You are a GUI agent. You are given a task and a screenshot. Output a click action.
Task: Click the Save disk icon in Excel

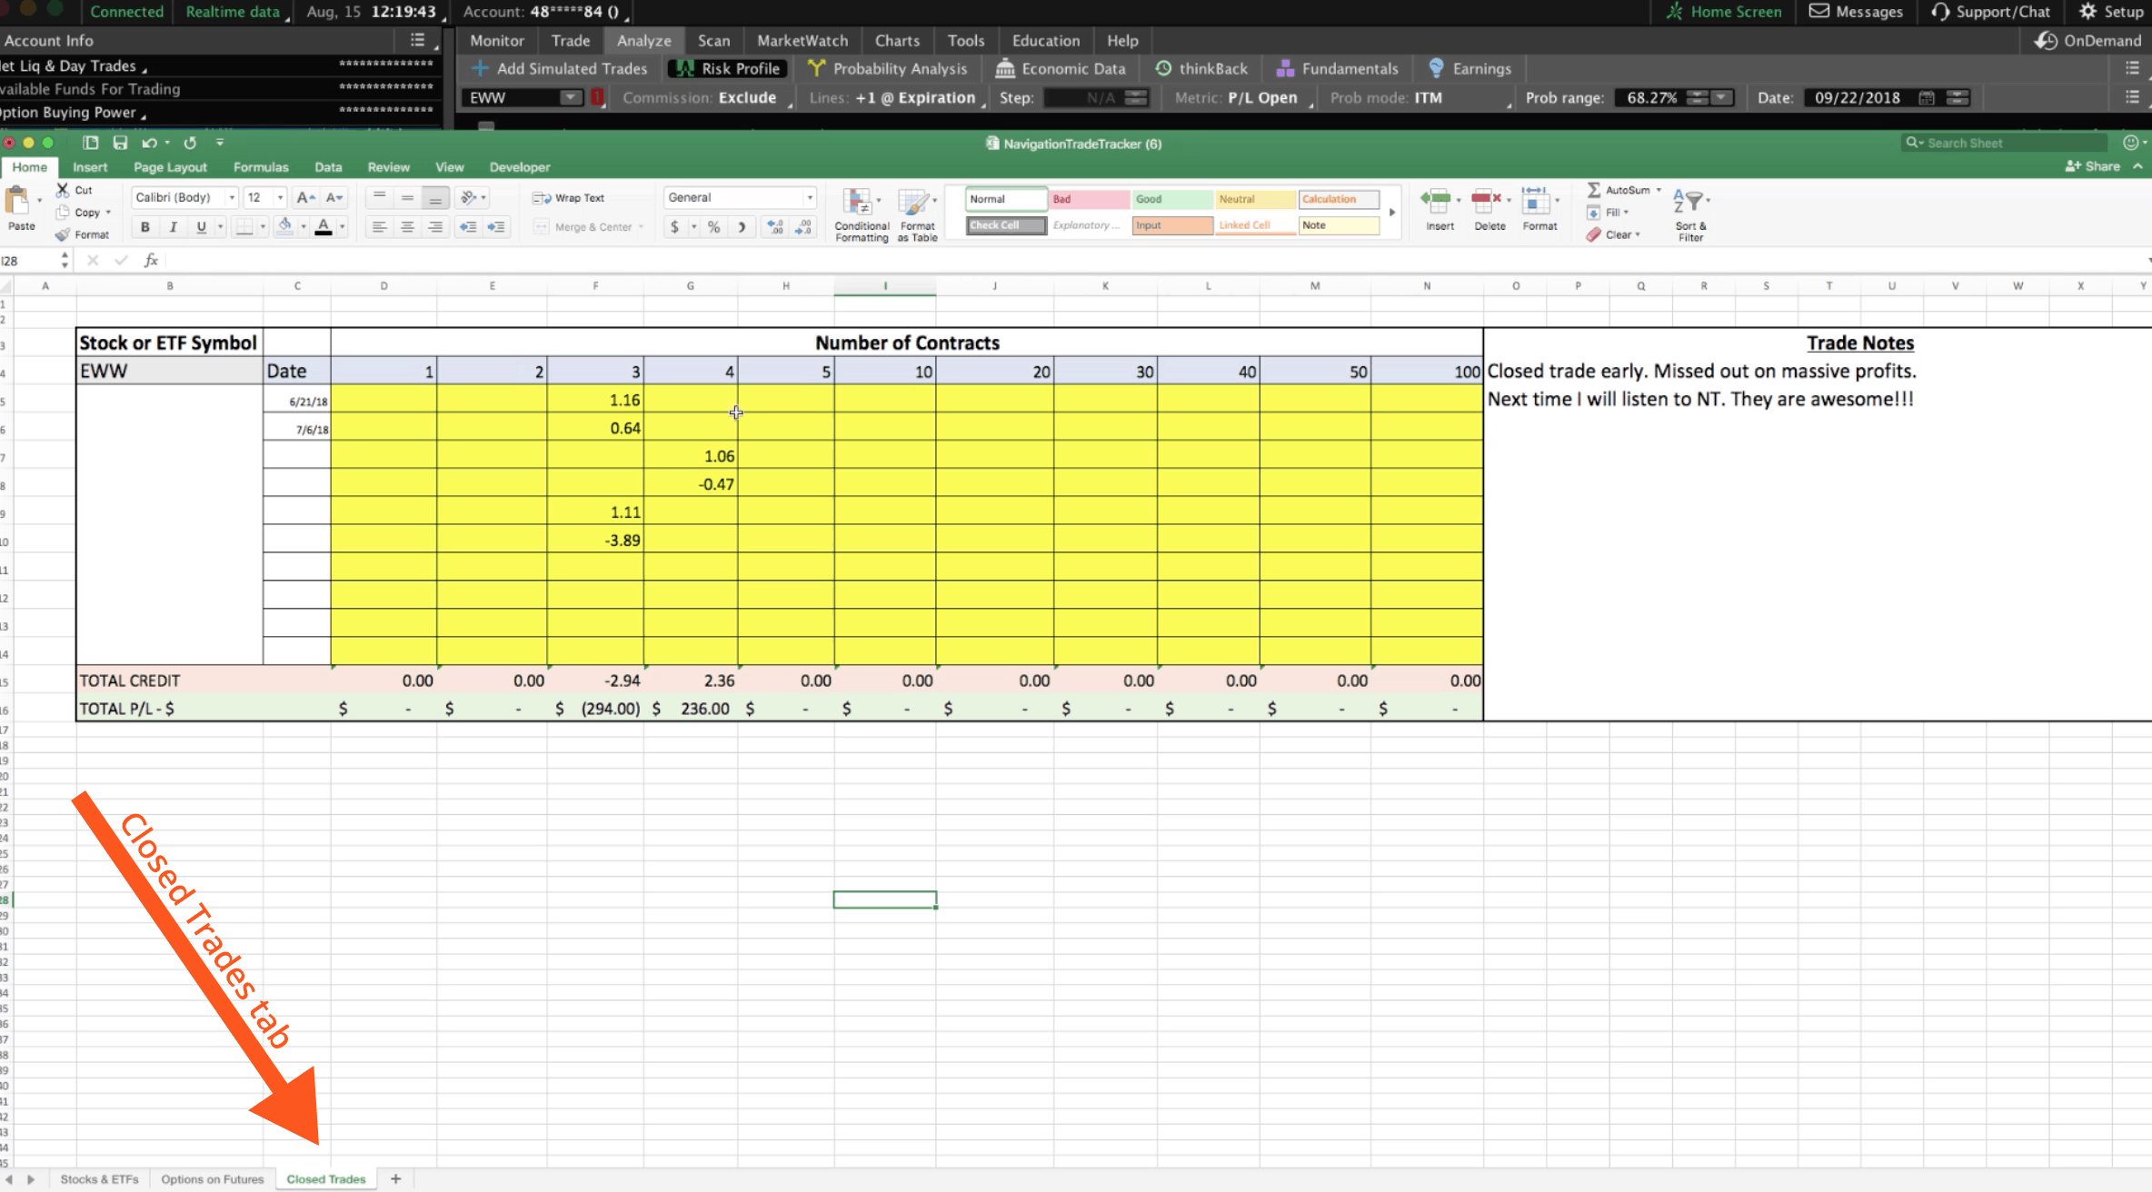tap(120, 143)
